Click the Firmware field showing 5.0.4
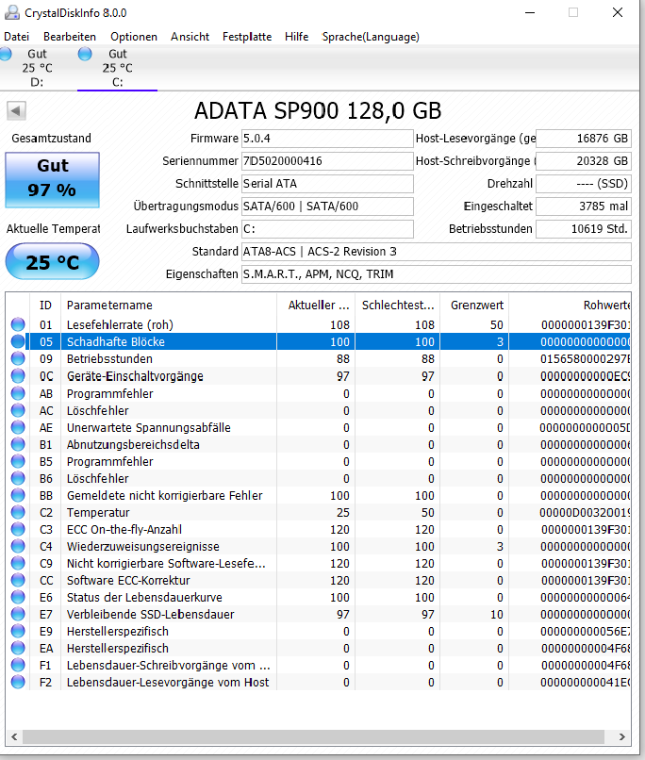 pos(327,139)
